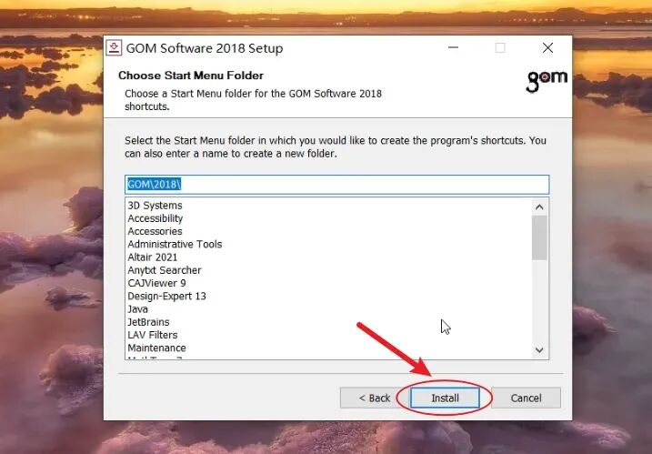Click the disabled maximize button in title bar
The image size is (652, 454).
point(500,48)
